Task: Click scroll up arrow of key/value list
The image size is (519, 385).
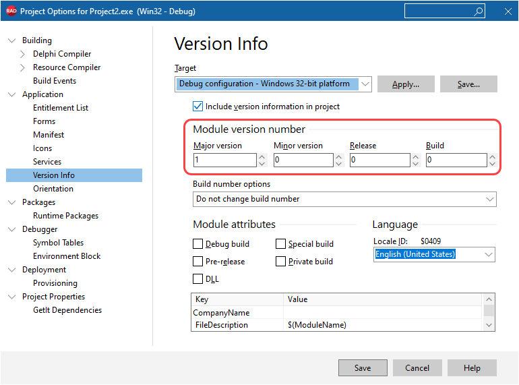Action: tap(489, 299)
